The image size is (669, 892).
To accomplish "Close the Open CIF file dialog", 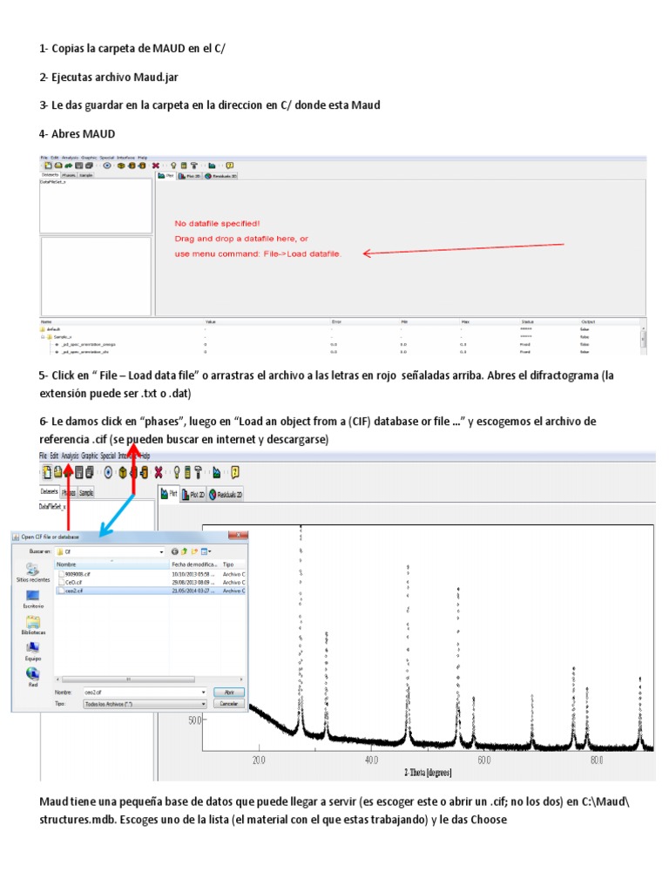I will pos(238,536).
